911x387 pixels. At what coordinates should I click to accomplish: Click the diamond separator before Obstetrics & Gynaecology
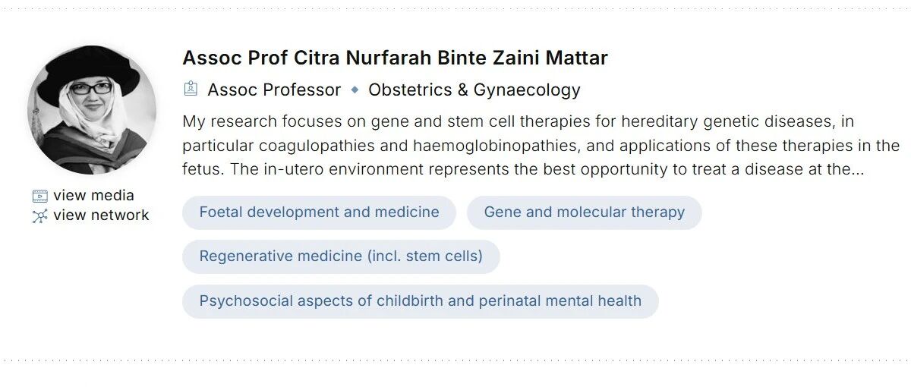355,90
